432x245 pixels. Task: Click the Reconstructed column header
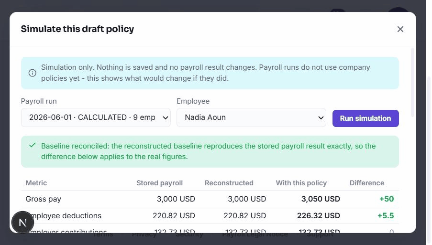coord(229,183)
